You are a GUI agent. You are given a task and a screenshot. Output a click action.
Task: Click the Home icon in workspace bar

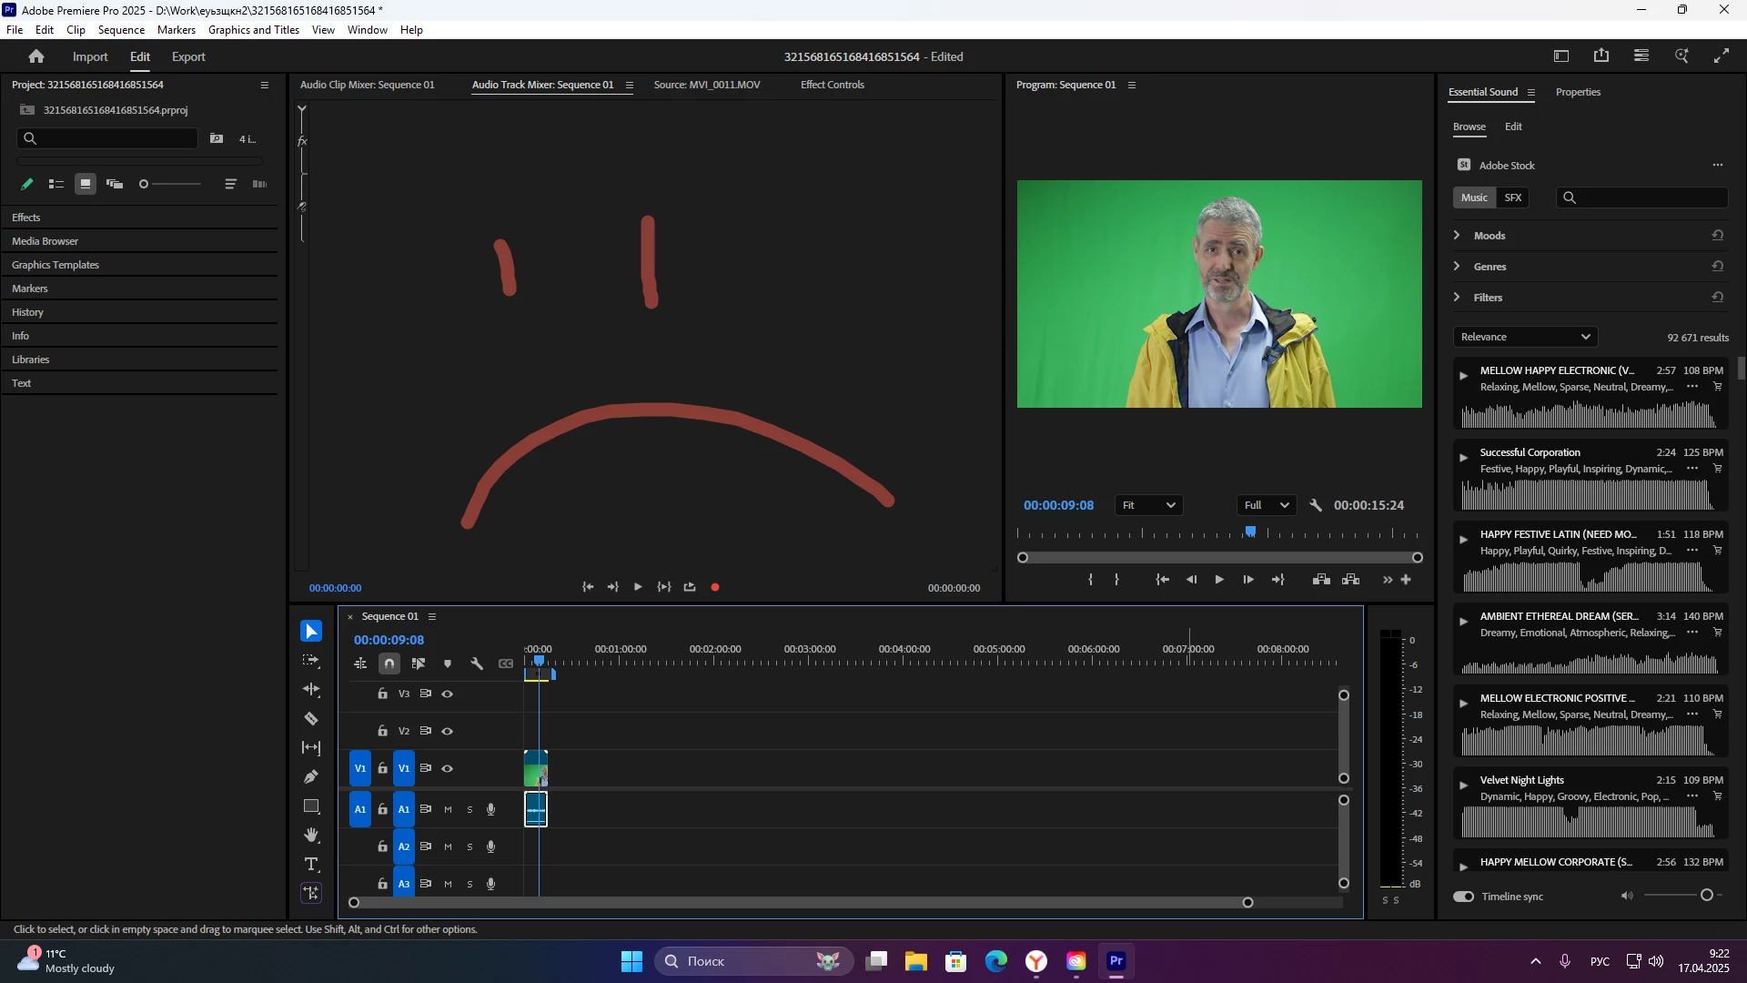pos(36,56)
